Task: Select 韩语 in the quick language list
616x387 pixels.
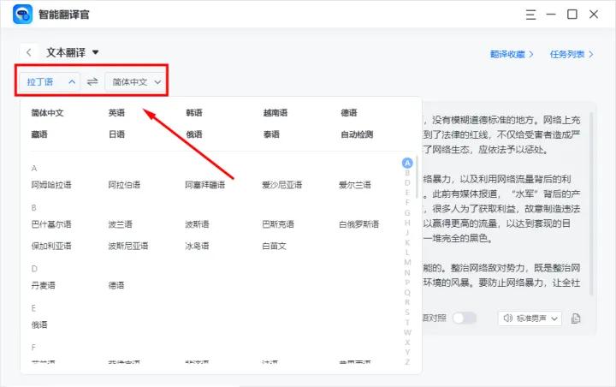Action: 194,113
